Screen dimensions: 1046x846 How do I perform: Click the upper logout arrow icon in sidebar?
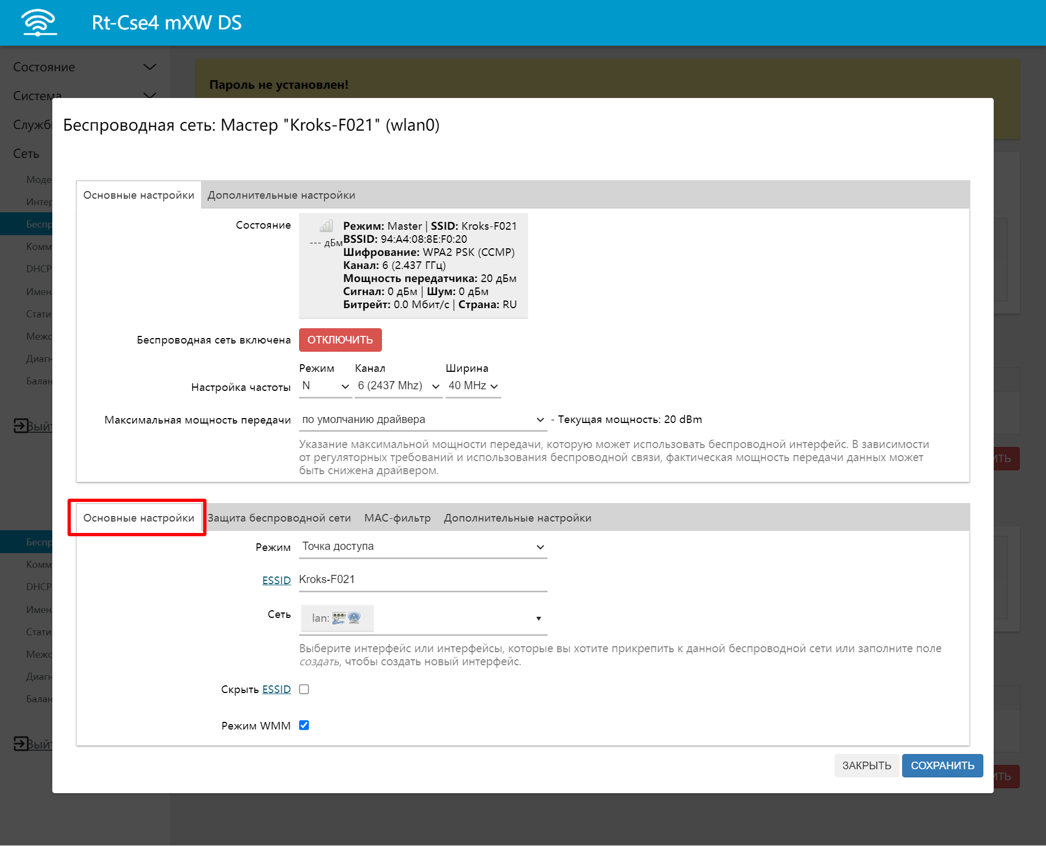20,425
